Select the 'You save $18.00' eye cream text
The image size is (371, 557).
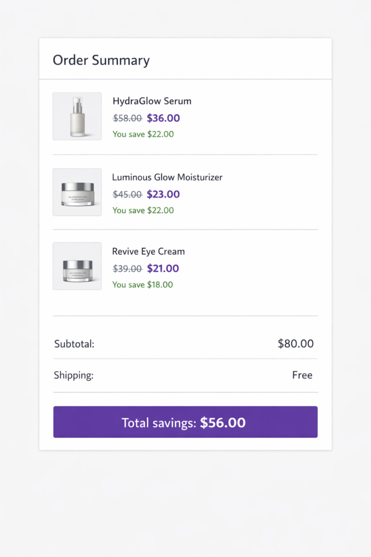click(x=142, y=284)
